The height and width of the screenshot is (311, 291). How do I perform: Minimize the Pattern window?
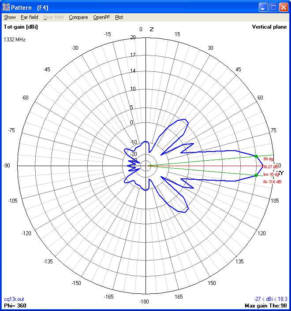[x=263, y=7]
